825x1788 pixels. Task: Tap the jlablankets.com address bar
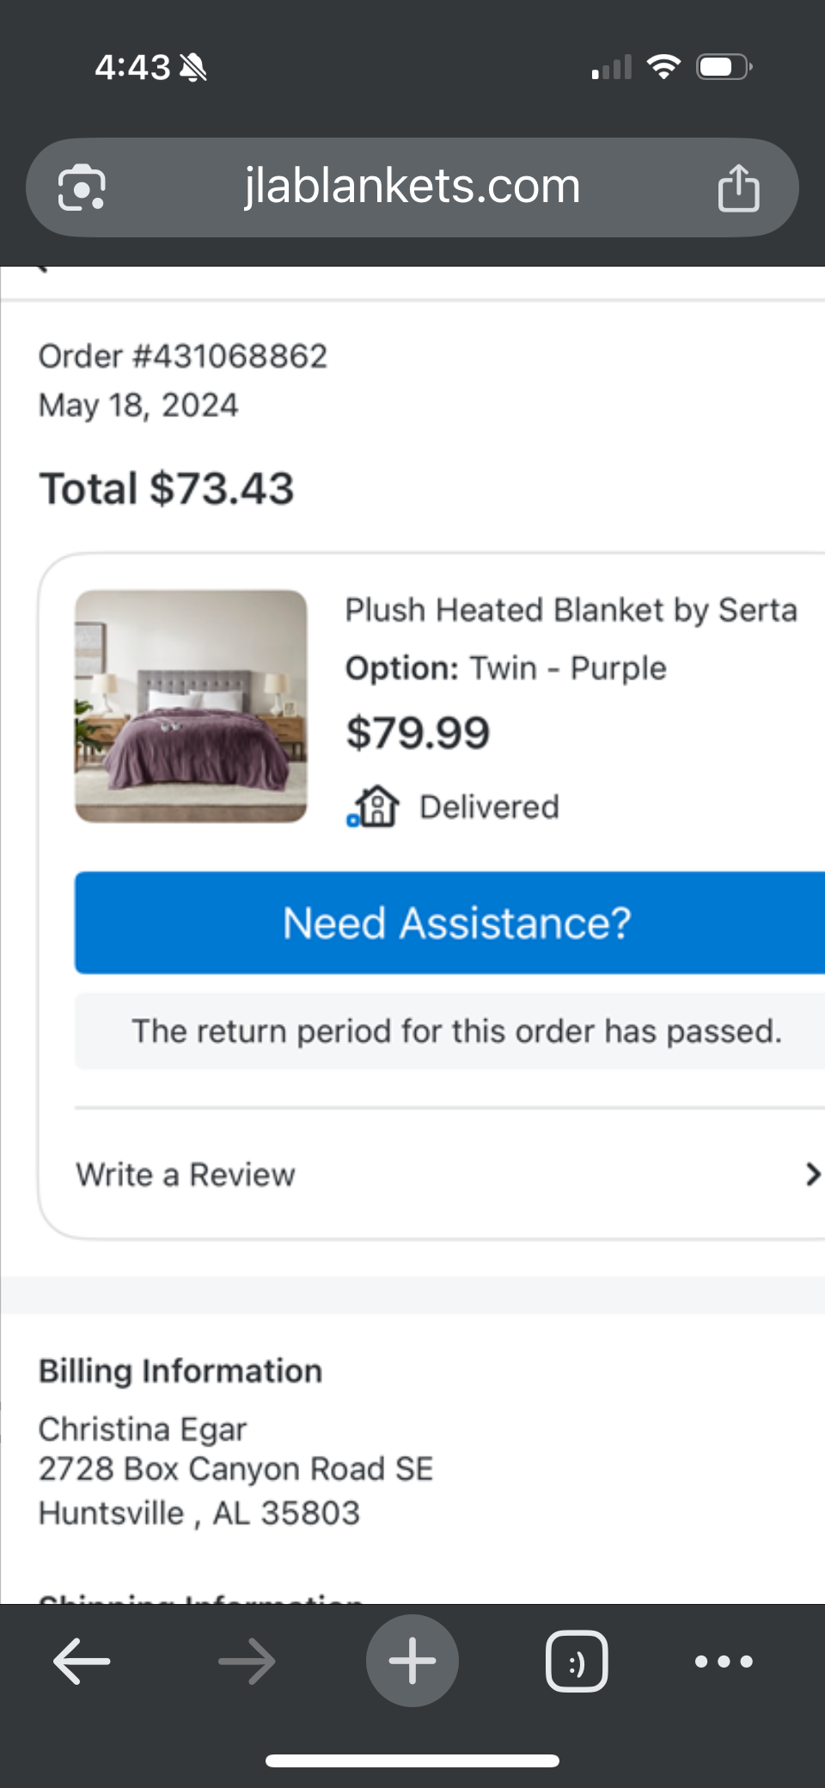point(412,187)
